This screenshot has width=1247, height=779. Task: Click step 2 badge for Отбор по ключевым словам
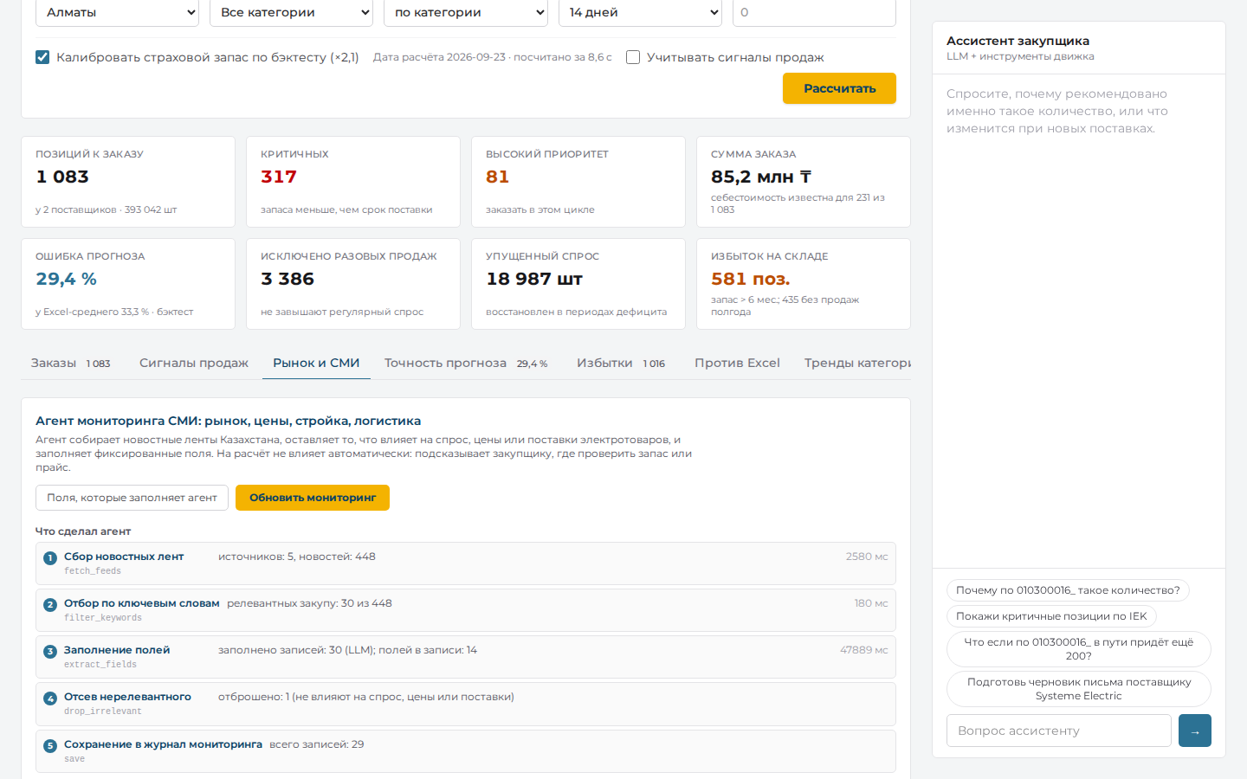click(50, 604)
